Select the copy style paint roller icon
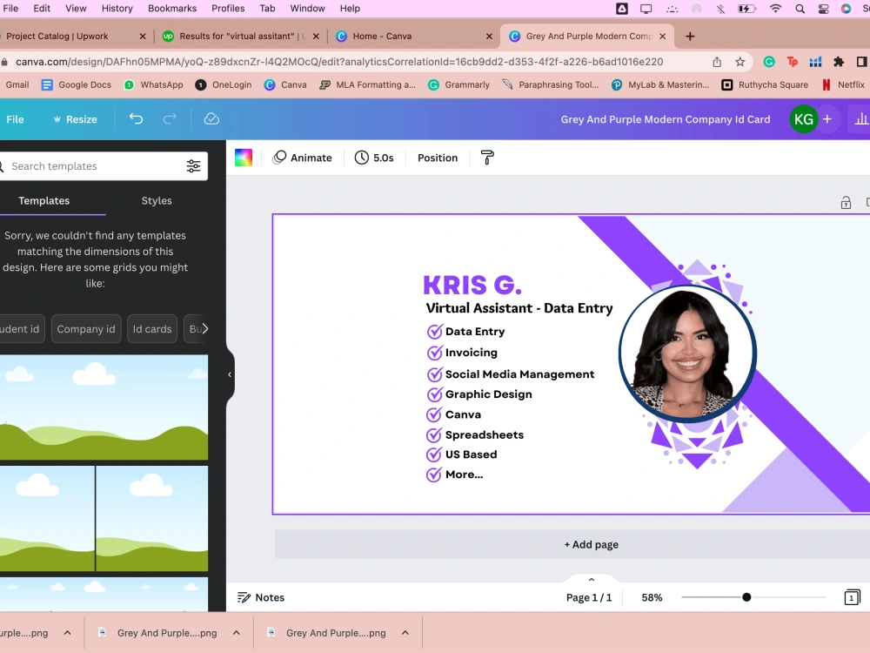870x653 pixels. (x=487, y=158)
